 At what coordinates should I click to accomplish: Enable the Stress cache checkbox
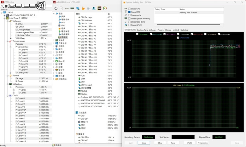pos(129,15)
